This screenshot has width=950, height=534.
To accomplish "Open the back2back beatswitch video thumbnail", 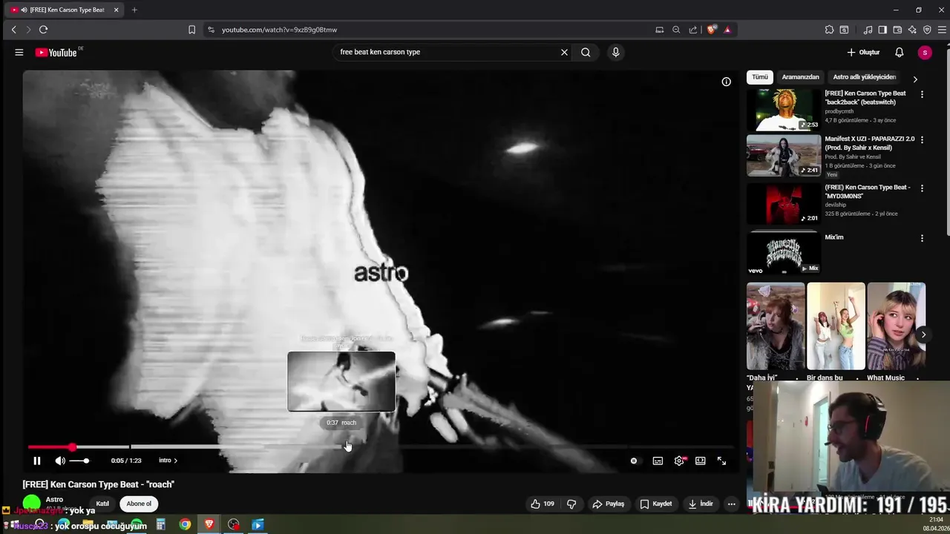I will click(x=784, y=110).
